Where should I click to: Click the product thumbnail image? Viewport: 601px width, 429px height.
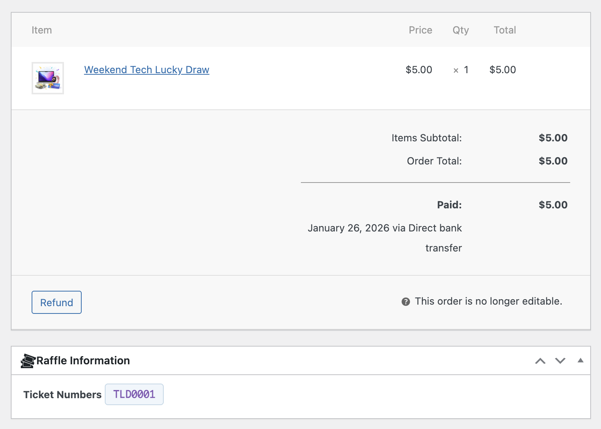(x=48, y=78)
